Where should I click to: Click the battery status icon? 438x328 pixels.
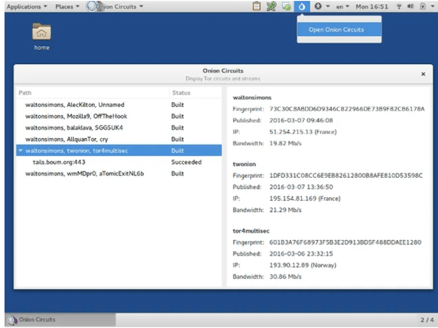pos(423,6)
